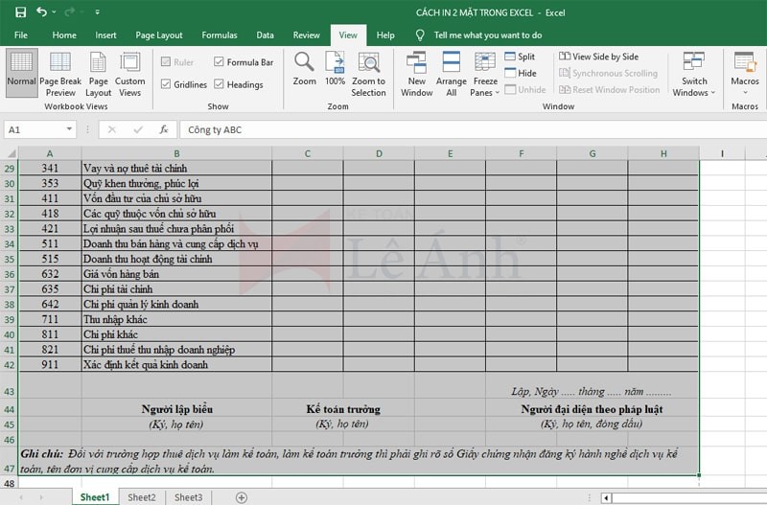
Task: Click the Hide window button
Action: click(521, 74)
